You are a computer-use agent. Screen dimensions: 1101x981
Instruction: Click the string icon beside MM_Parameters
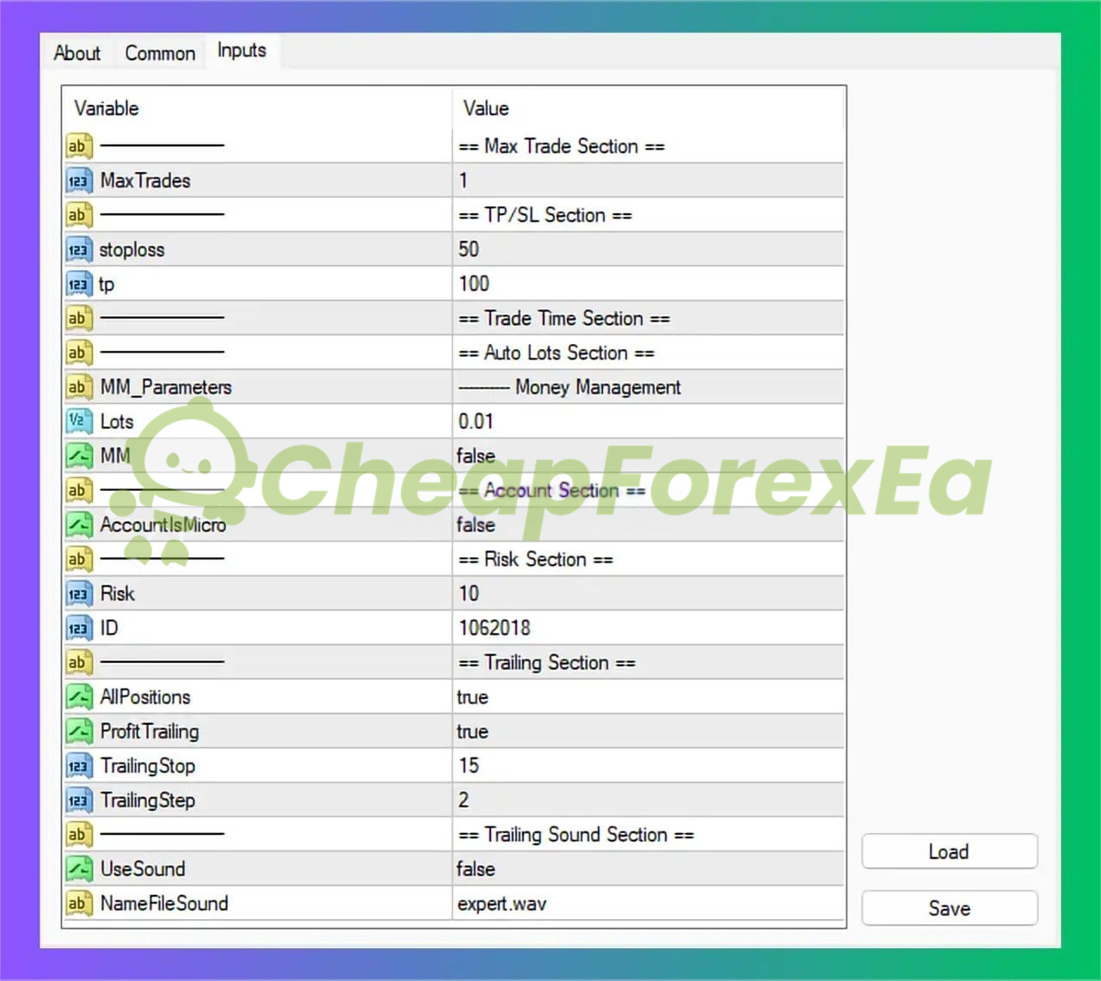click(x=78, y=387)
